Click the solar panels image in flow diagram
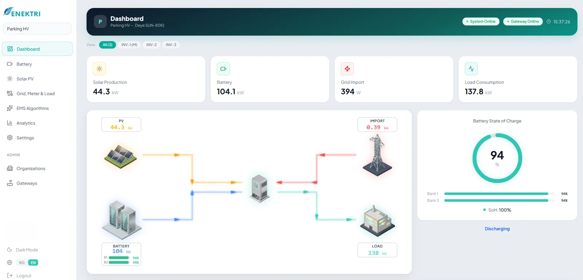Image resolution: width=583 pixels, height=280 pixels. pos(121,157)
